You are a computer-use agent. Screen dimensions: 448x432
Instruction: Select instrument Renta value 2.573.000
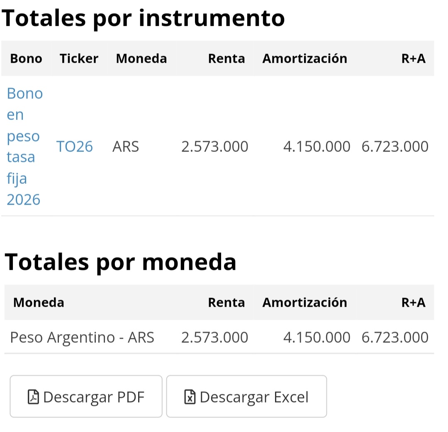coord(215,146)
